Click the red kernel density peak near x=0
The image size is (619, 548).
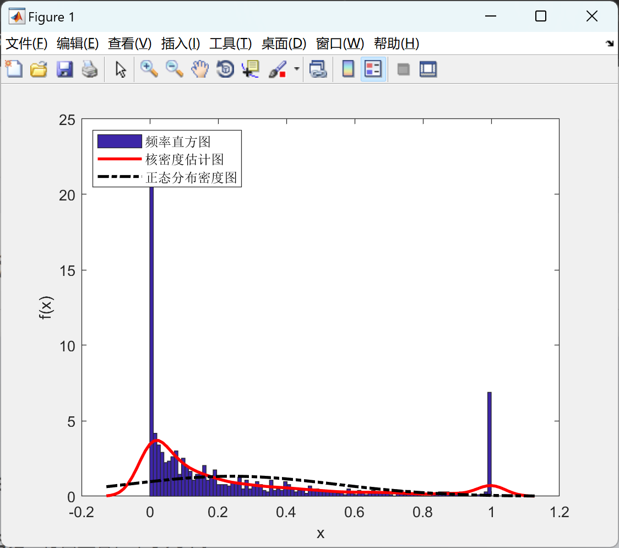[x=157, y=440]
